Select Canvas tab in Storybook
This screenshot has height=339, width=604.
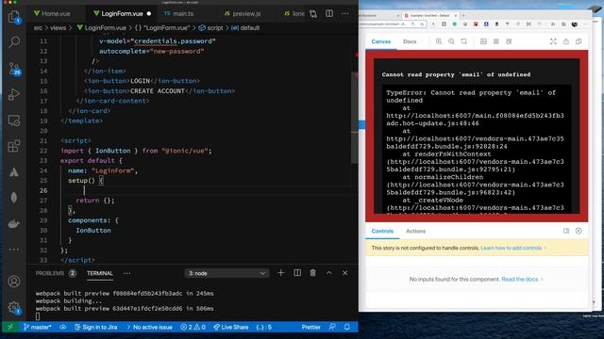pos(381,41)
